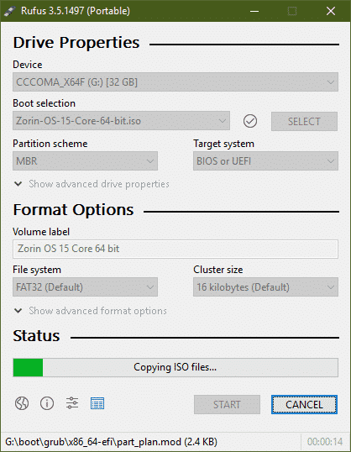Open application settings sliders icon
This screenshot has width=351, height=452.
click(x=72, y=403)
